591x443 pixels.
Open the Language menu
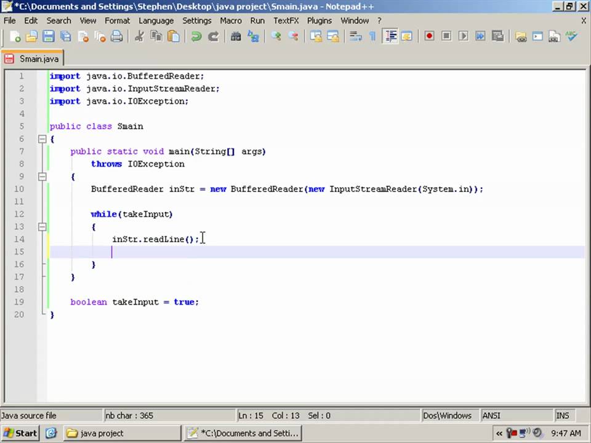point(156,20)
